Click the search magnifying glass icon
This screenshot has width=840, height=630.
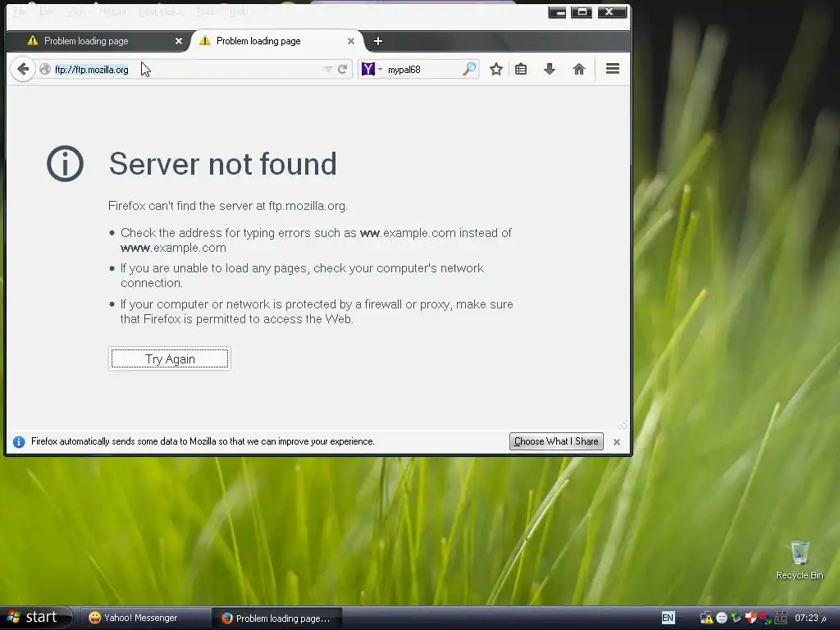tap(469, 69)
